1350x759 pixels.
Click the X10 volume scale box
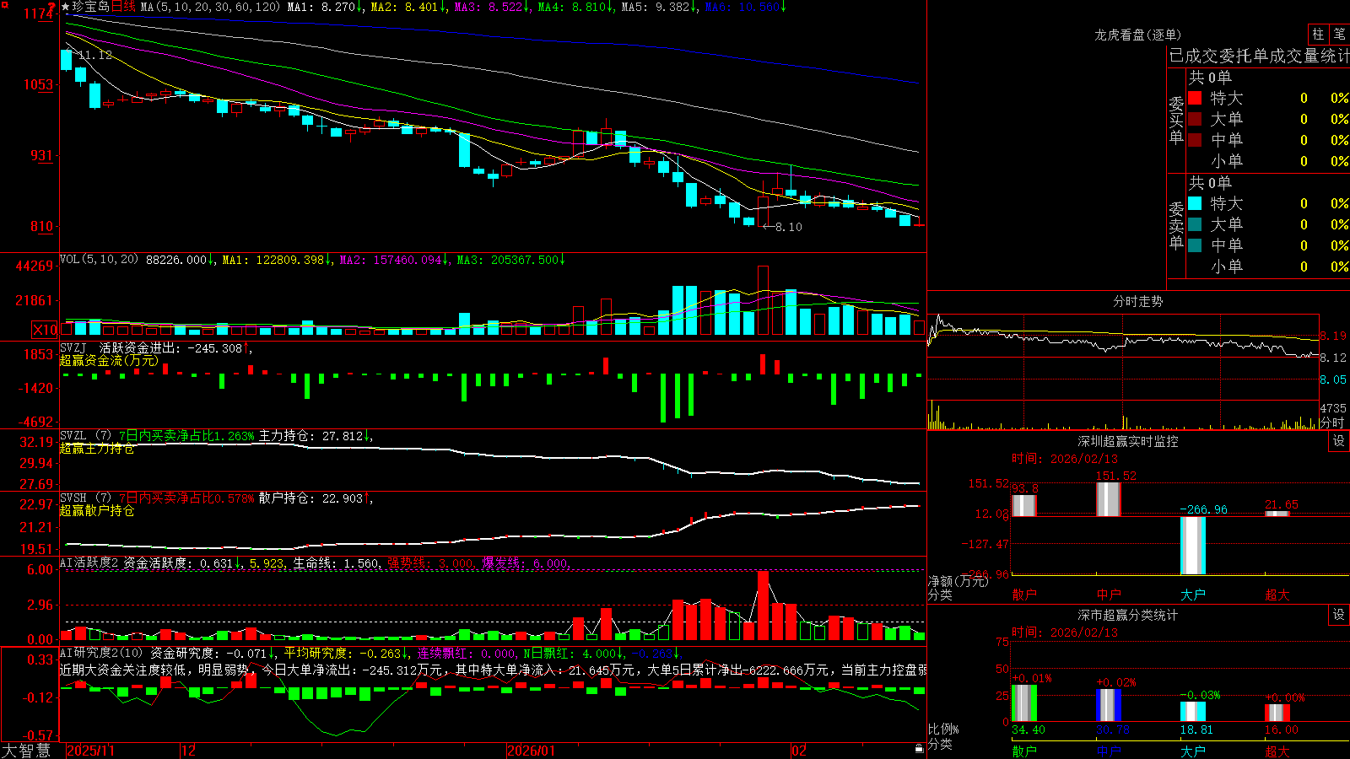[46, 330]
